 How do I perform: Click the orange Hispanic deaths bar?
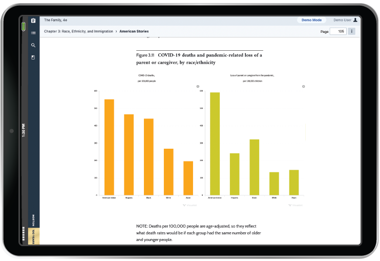129,154
